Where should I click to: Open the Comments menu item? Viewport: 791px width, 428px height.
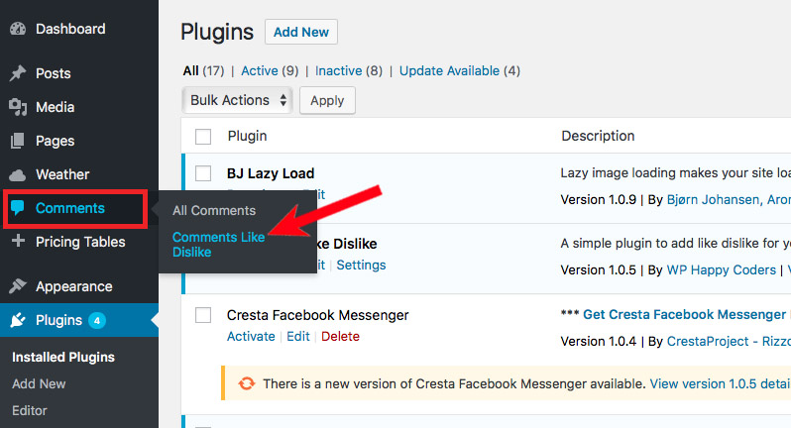tap(70, 208)
